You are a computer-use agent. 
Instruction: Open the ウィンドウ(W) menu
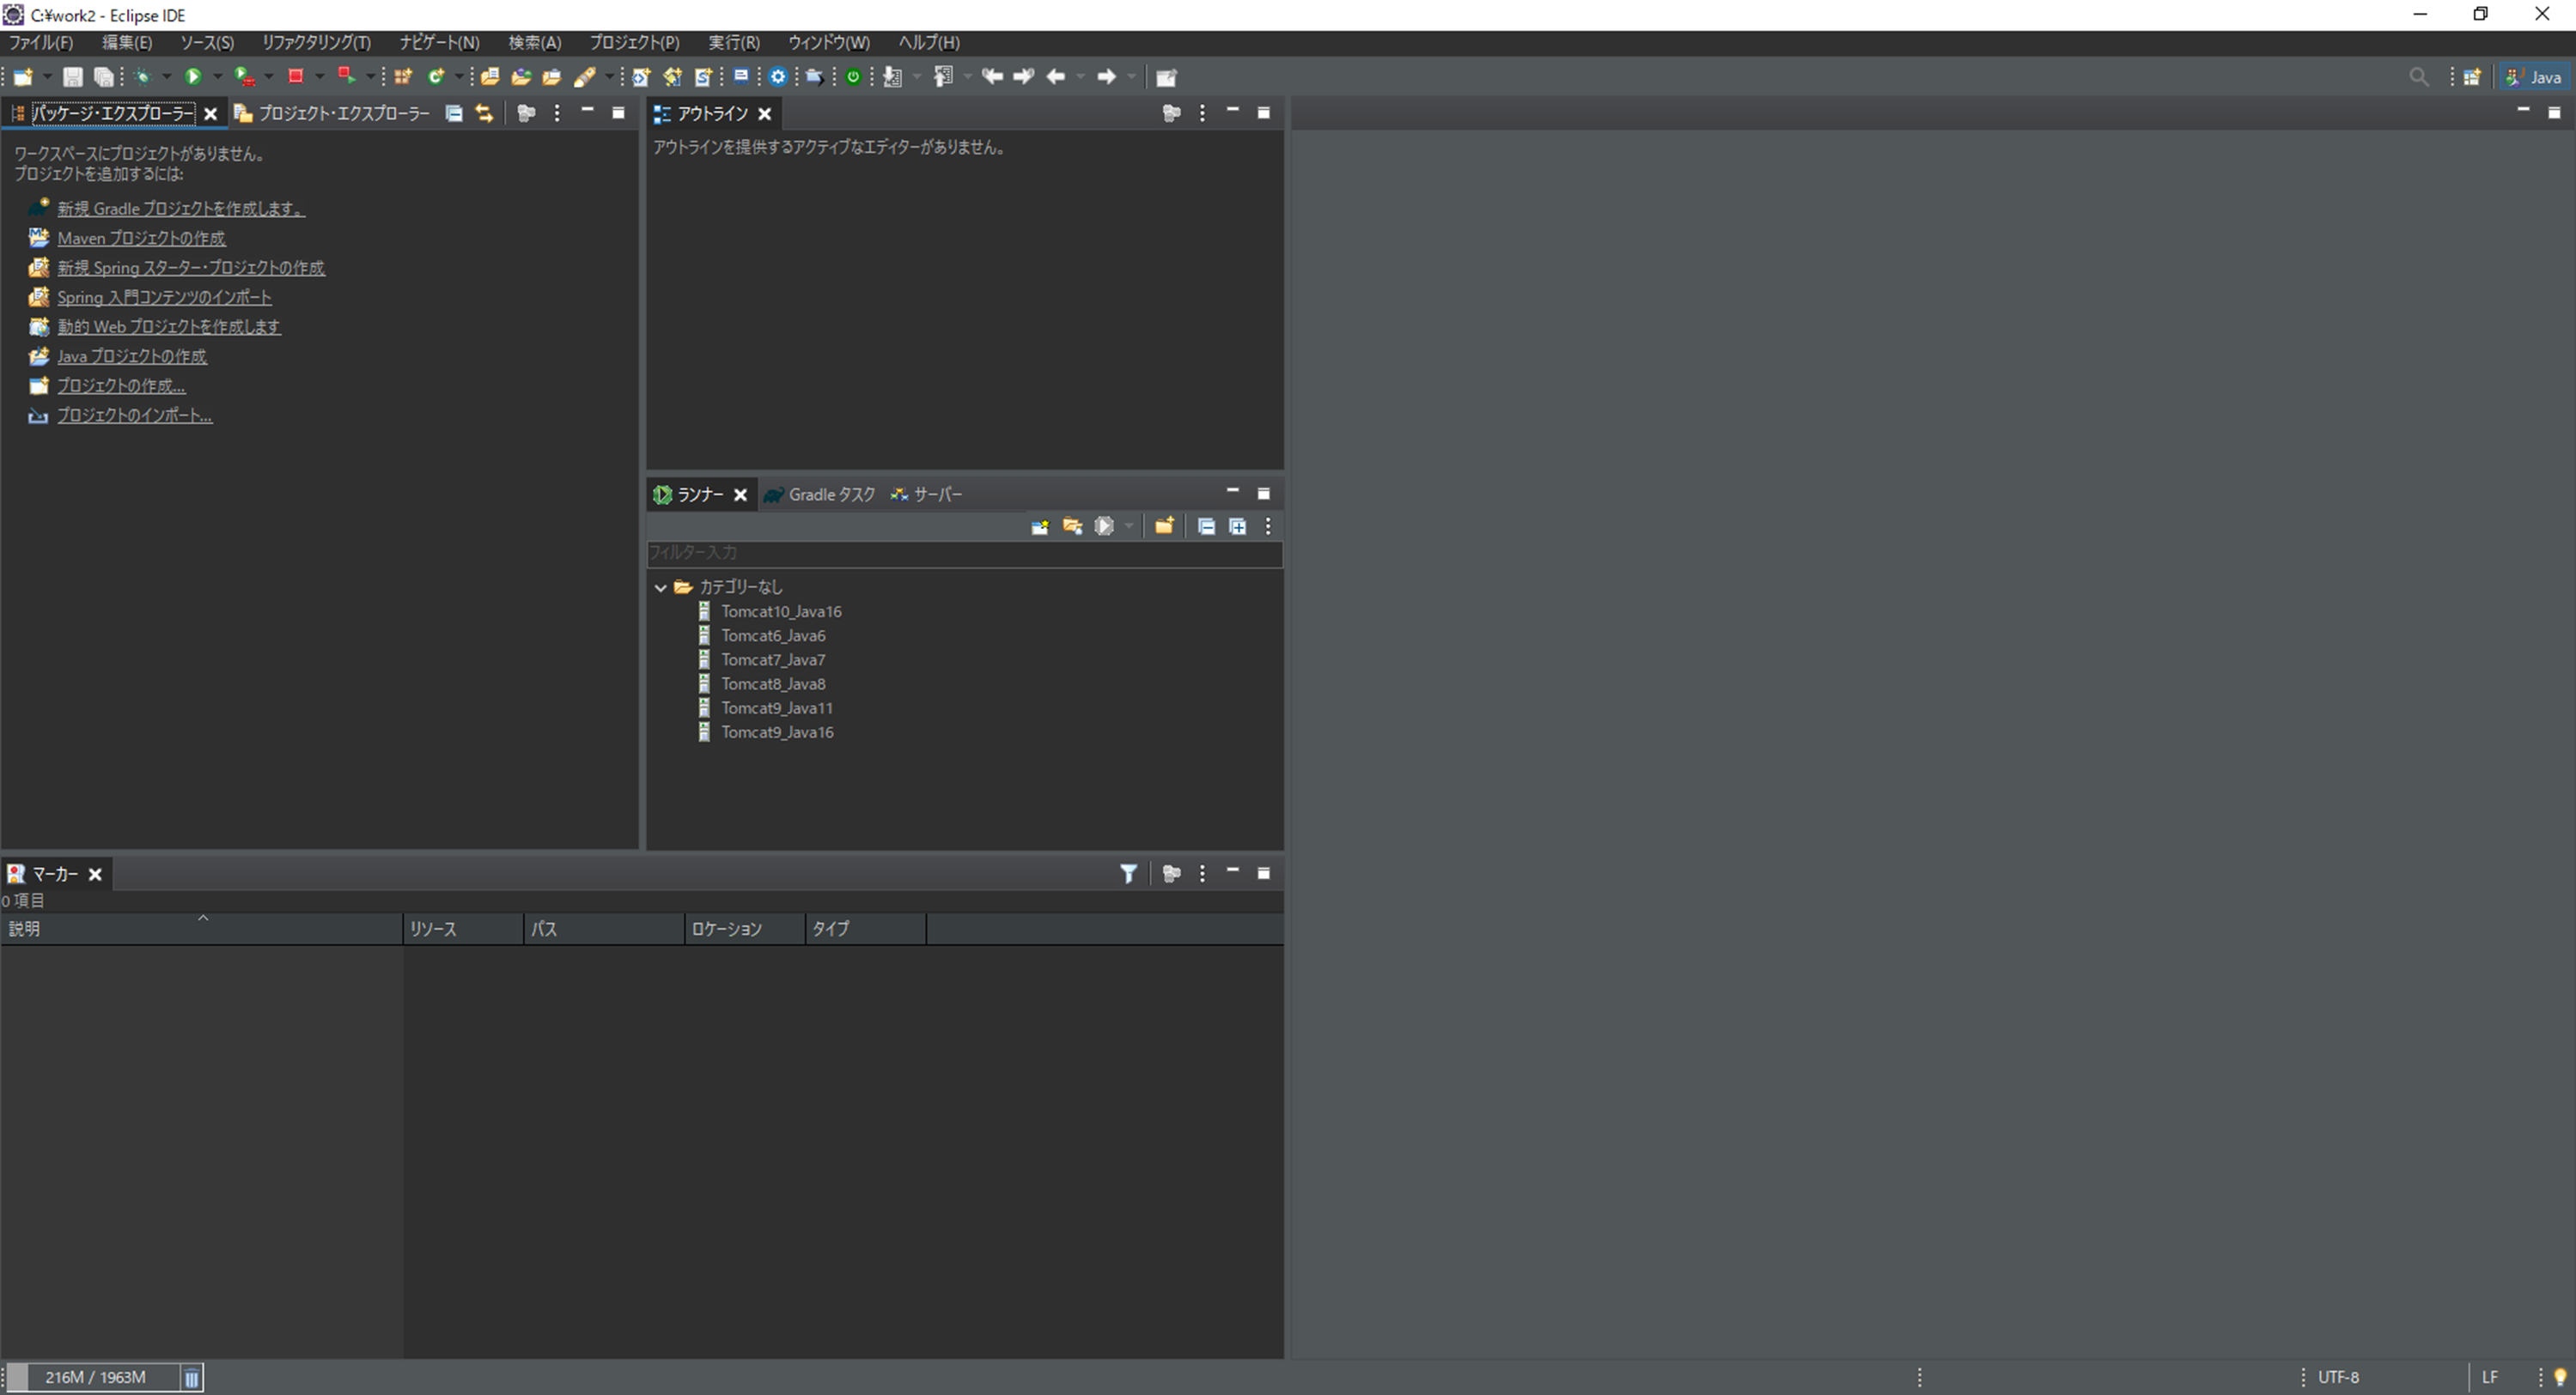(x=828, y=42)
